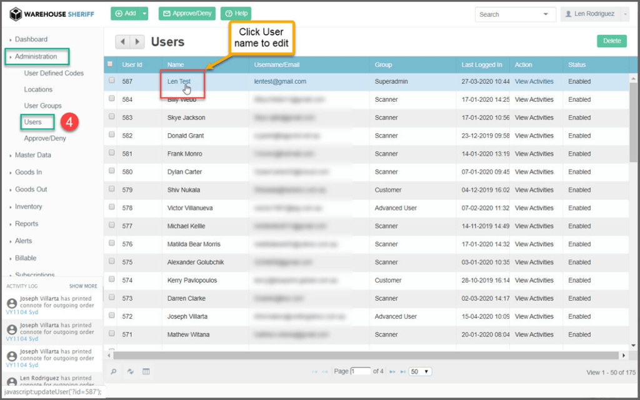This screenshot has width=640, height=400.
Task: Click the page number input field
Action: (x=361, y=371)
